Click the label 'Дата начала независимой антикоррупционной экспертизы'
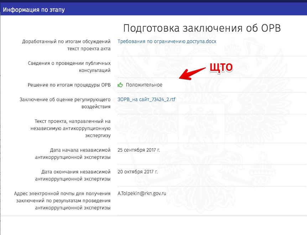The image size is (307, 235). [x=73, y=153]
